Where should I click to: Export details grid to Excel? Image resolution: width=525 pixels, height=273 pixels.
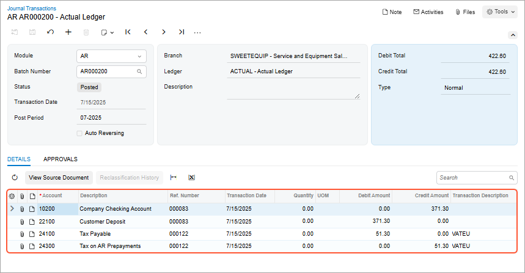[x=191, y=178]
